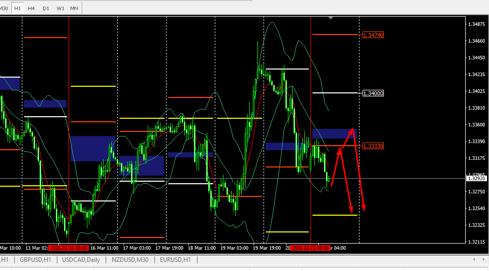
Task: Click 1.34450 on the price axis
Action: click(476, 58)
